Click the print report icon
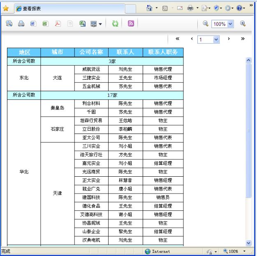 click(21, 24)
